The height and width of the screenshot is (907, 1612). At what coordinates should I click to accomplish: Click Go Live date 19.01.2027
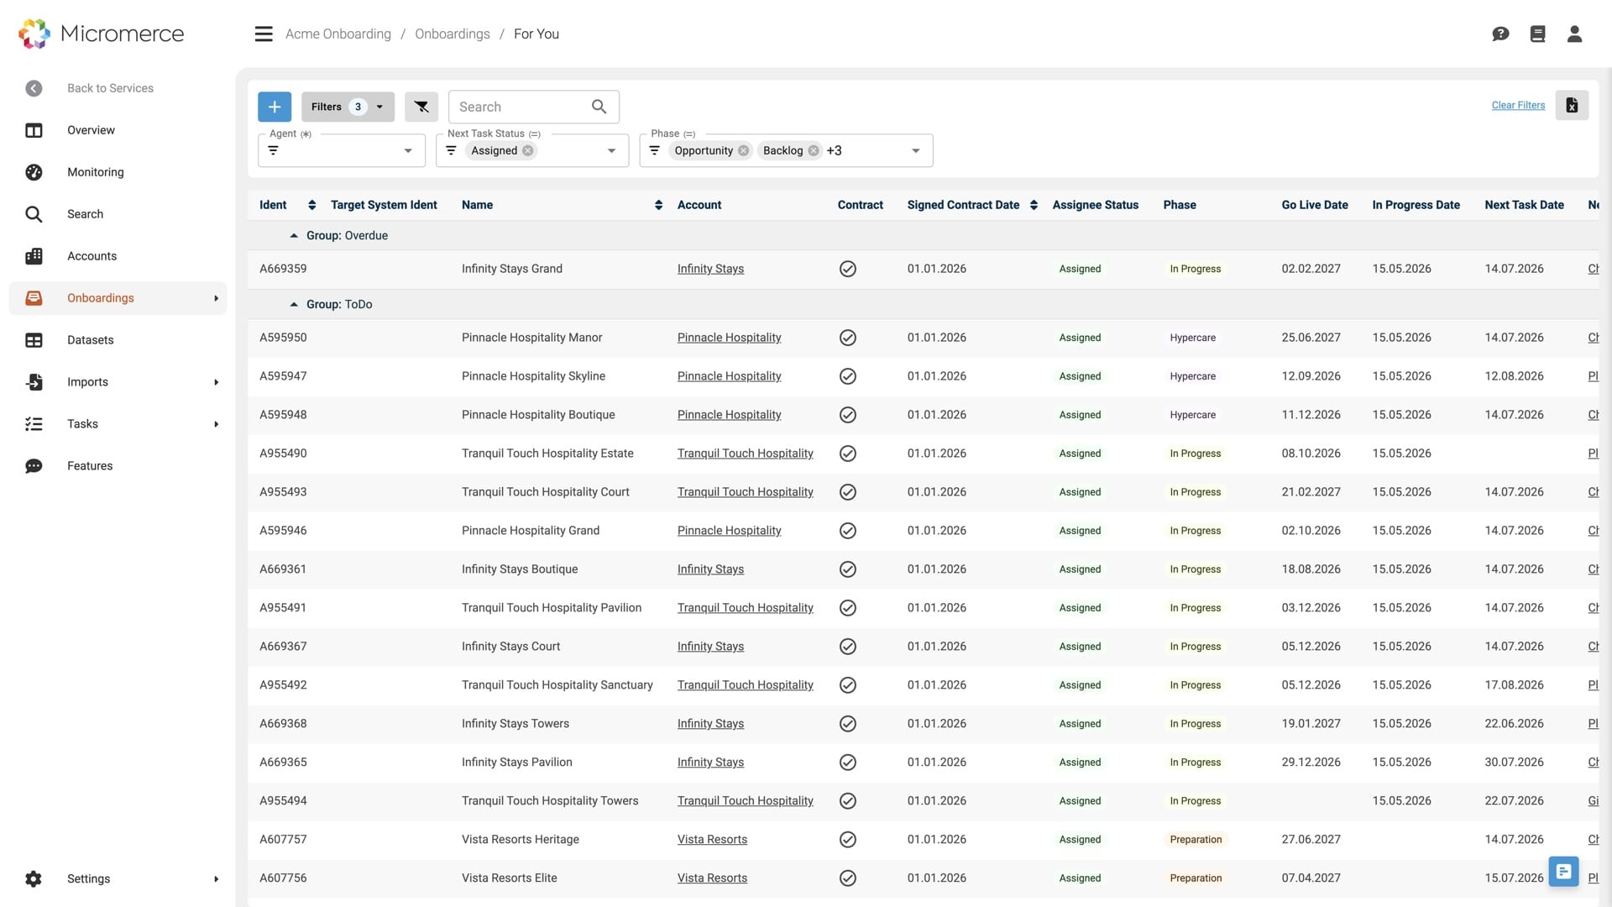(1311, 724)
